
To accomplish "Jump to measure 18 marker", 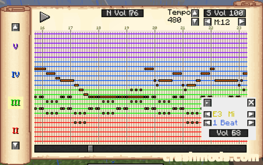I will click(x=99, y=28).
